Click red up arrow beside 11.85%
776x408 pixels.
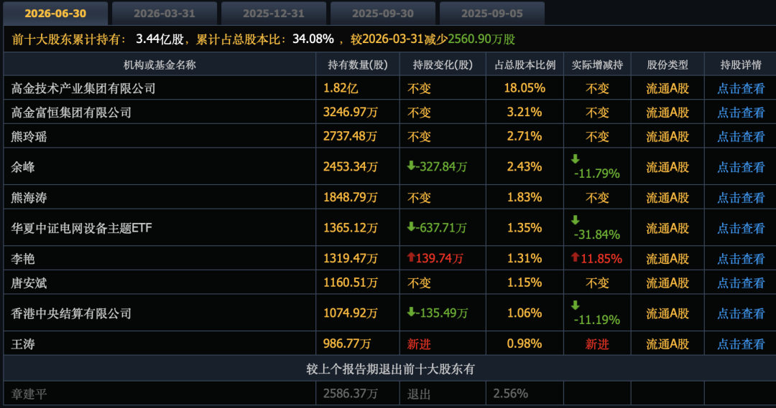coord(575,257)
